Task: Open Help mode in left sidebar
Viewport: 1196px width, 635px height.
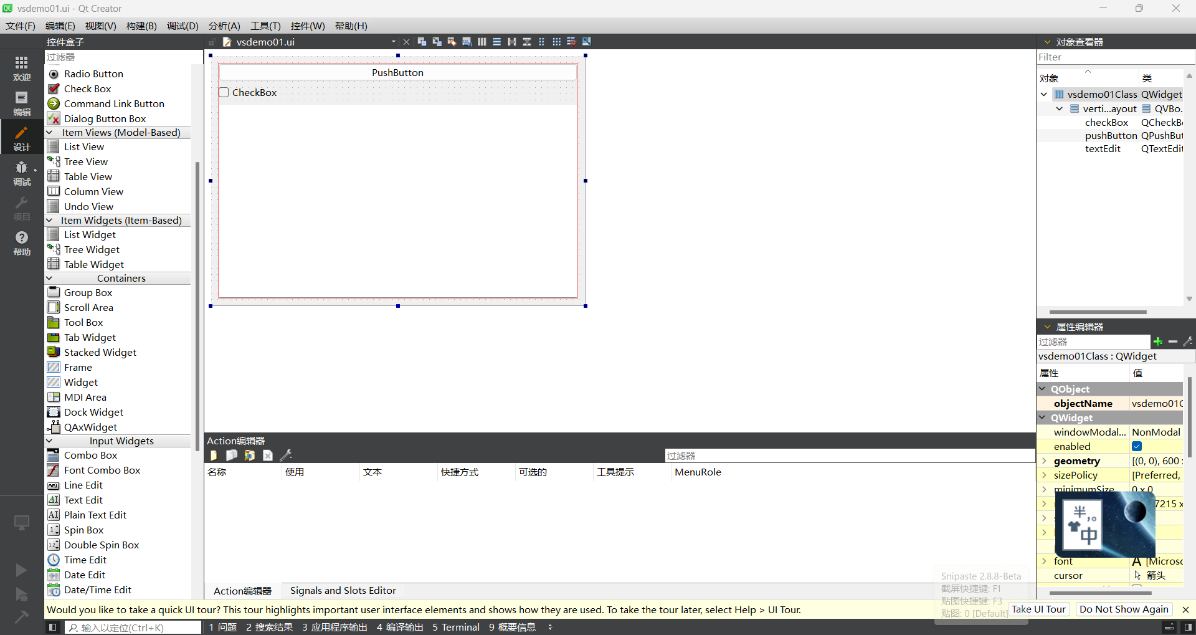Action: [22, 242]
